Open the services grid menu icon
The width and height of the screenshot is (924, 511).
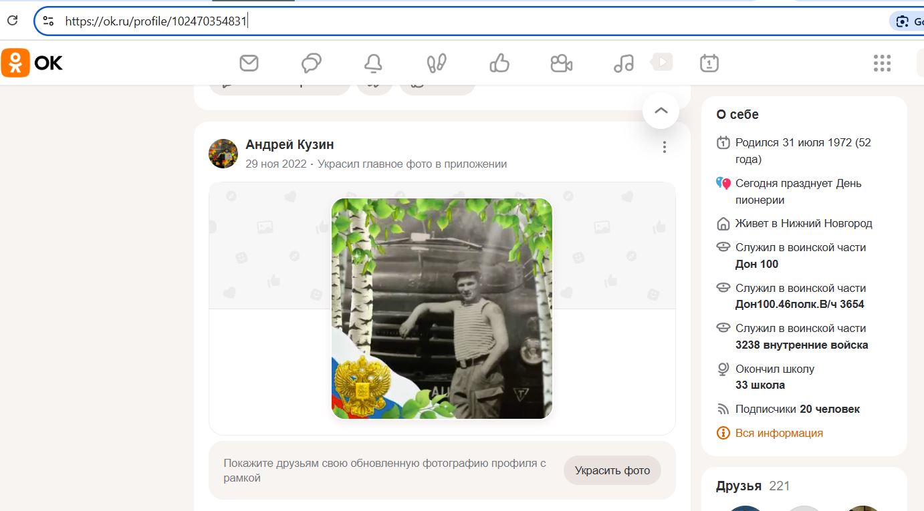click(x=882, y=63)
